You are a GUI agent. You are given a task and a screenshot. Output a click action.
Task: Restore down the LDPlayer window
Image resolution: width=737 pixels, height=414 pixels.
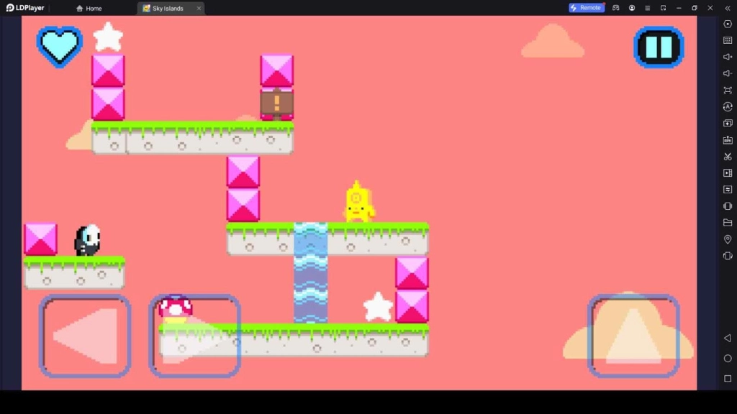pos(695,8)
